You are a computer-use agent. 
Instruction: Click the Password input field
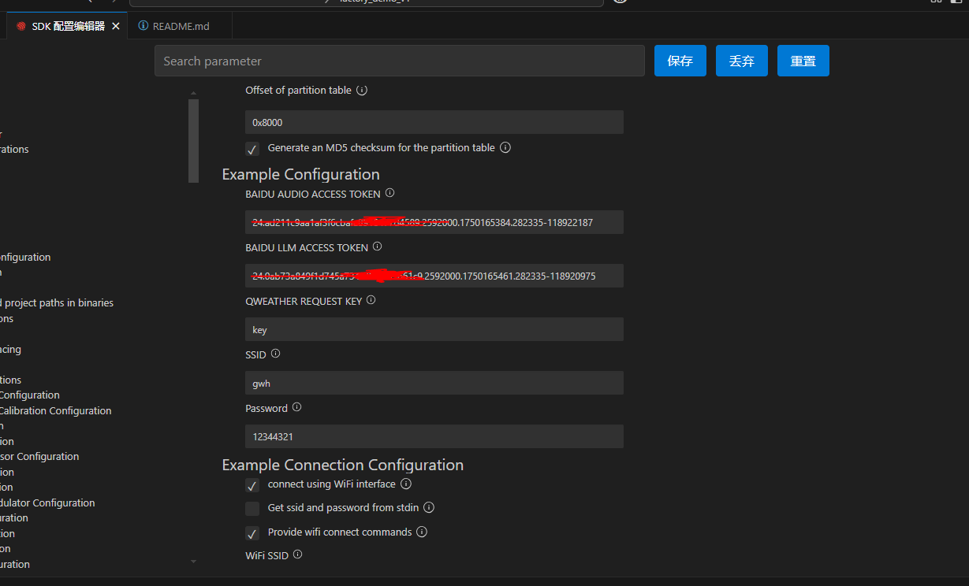434,436
